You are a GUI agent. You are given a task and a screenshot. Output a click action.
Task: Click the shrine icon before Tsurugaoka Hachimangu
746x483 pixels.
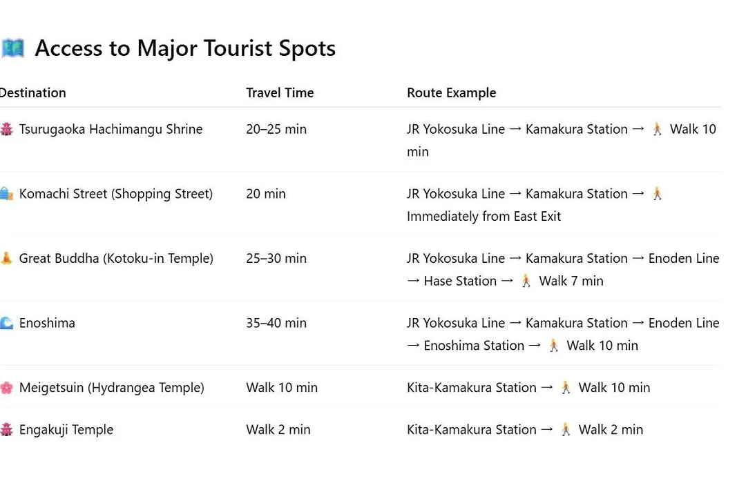(7, 129)
